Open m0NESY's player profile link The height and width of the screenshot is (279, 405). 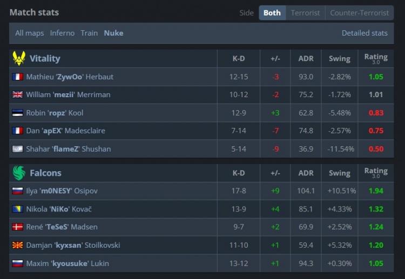coord(62,191)
